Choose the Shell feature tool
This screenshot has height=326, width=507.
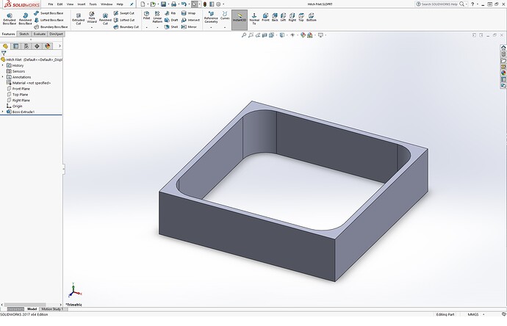point(171,27)
